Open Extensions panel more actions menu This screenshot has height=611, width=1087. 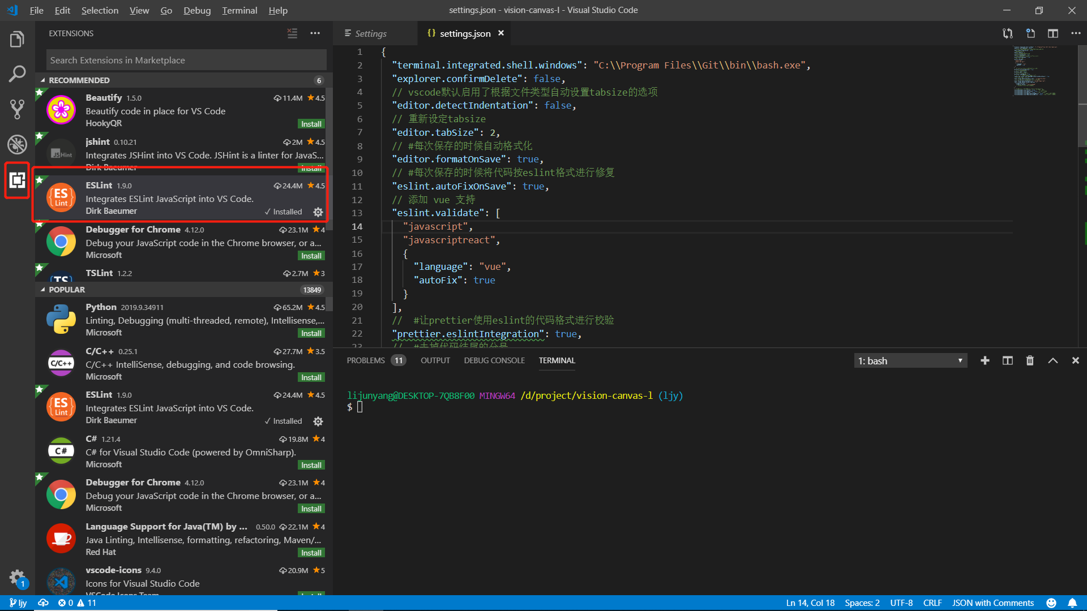(315, 33)
